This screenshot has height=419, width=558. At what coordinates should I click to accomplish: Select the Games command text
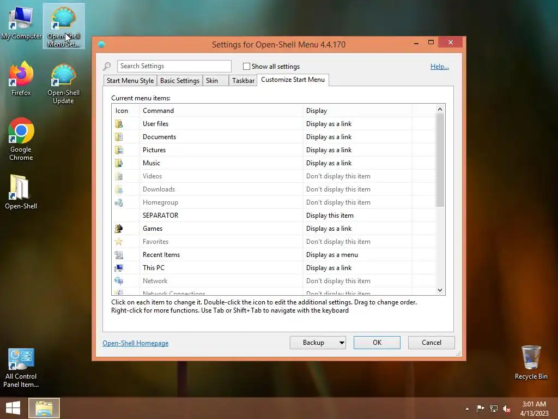point(153,229)
